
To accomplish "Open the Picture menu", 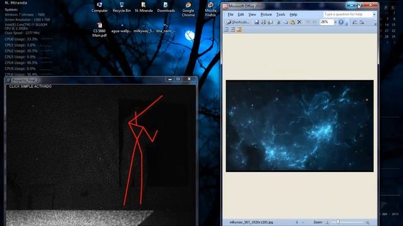I will point(266,14).
